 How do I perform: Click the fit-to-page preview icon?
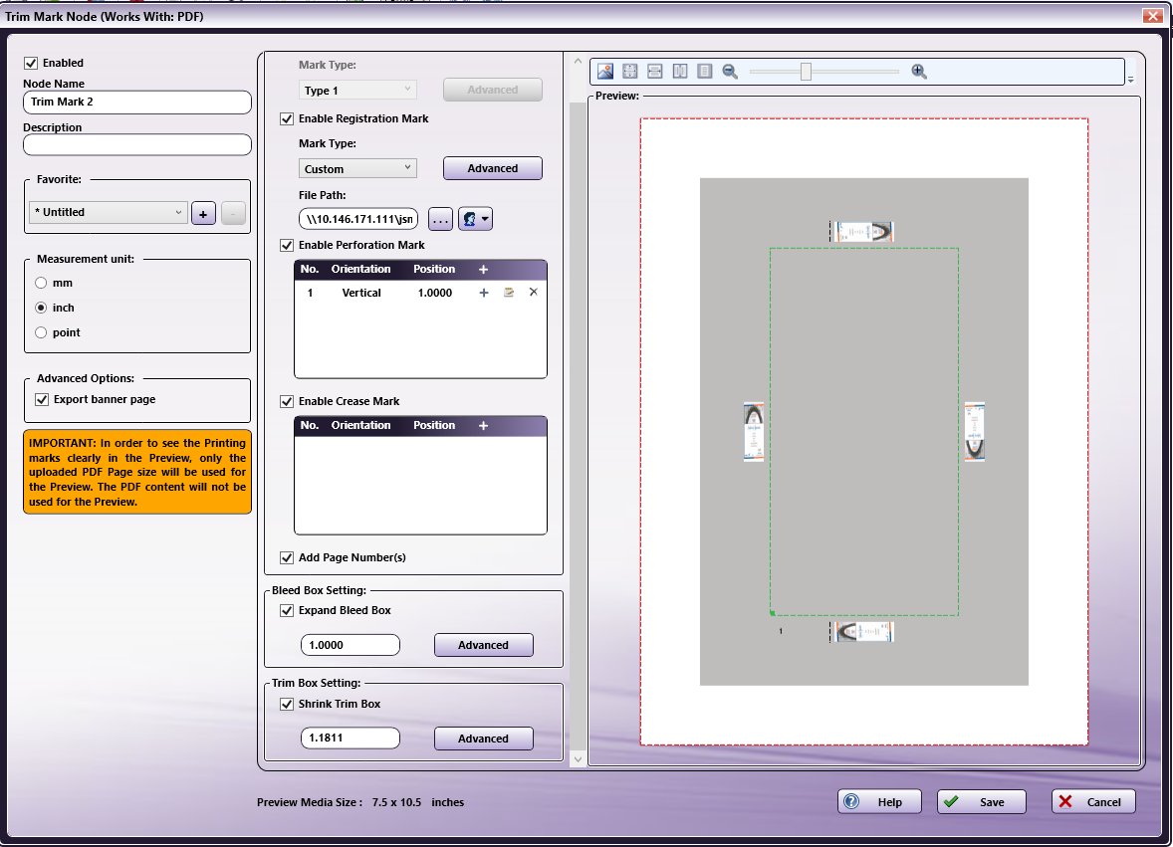tap(630, 71)
